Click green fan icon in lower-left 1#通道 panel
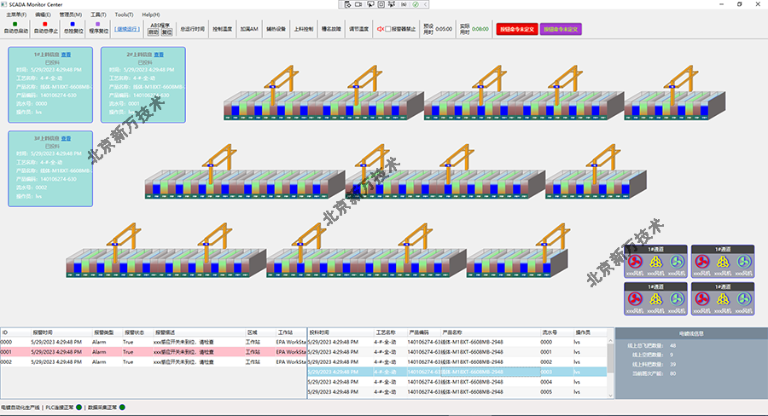The width and height of the screenshot is (768, 416). (677, 299)
